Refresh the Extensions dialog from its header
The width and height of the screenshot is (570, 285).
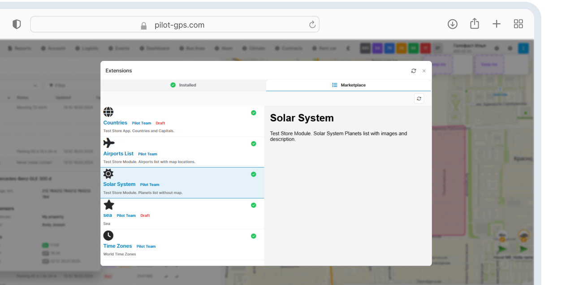pos(414,71)
